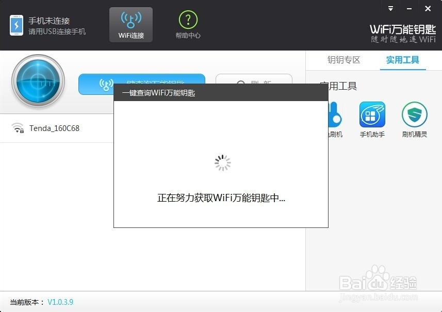Click the loading spinner in the dialog
The height and width of the screenshot is (312, 442).
(223, 162)
